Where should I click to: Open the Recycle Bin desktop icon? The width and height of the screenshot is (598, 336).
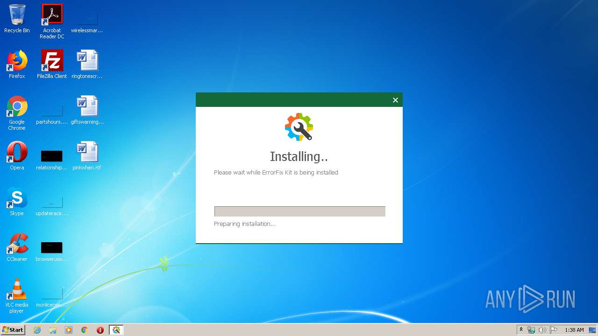(x=17, y=19)
